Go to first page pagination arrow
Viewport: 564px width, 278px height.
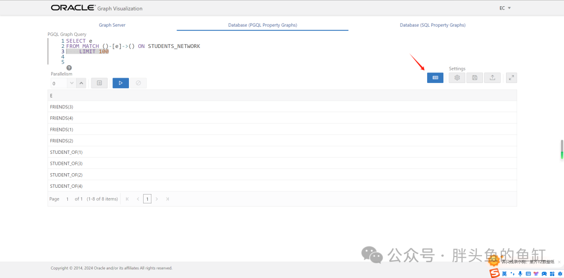click(x=127, y=199)
